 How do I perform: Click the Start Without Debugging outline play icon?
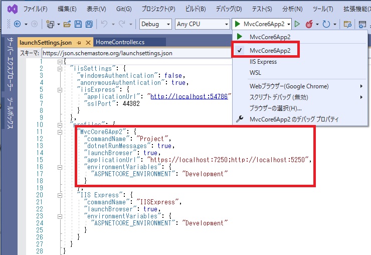297,24
